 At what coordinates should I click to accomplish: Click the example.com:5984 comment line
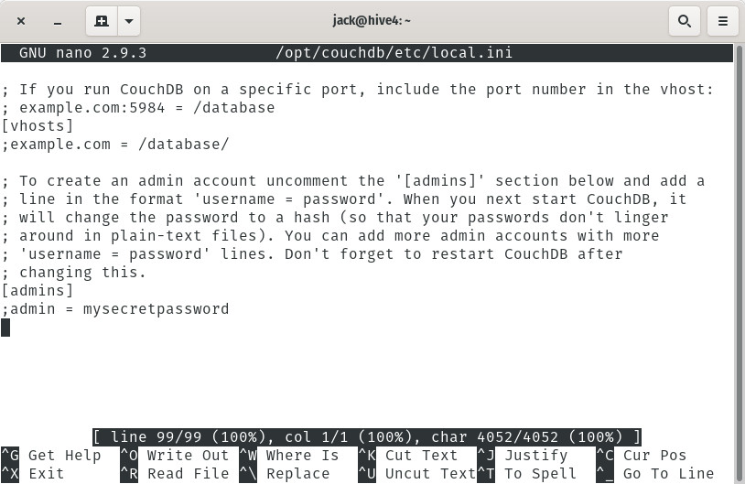click(x=138, y=108)
